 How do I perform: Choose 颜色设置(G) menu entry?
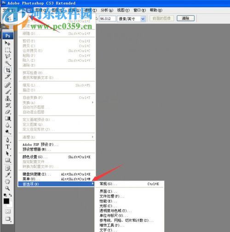57,157
